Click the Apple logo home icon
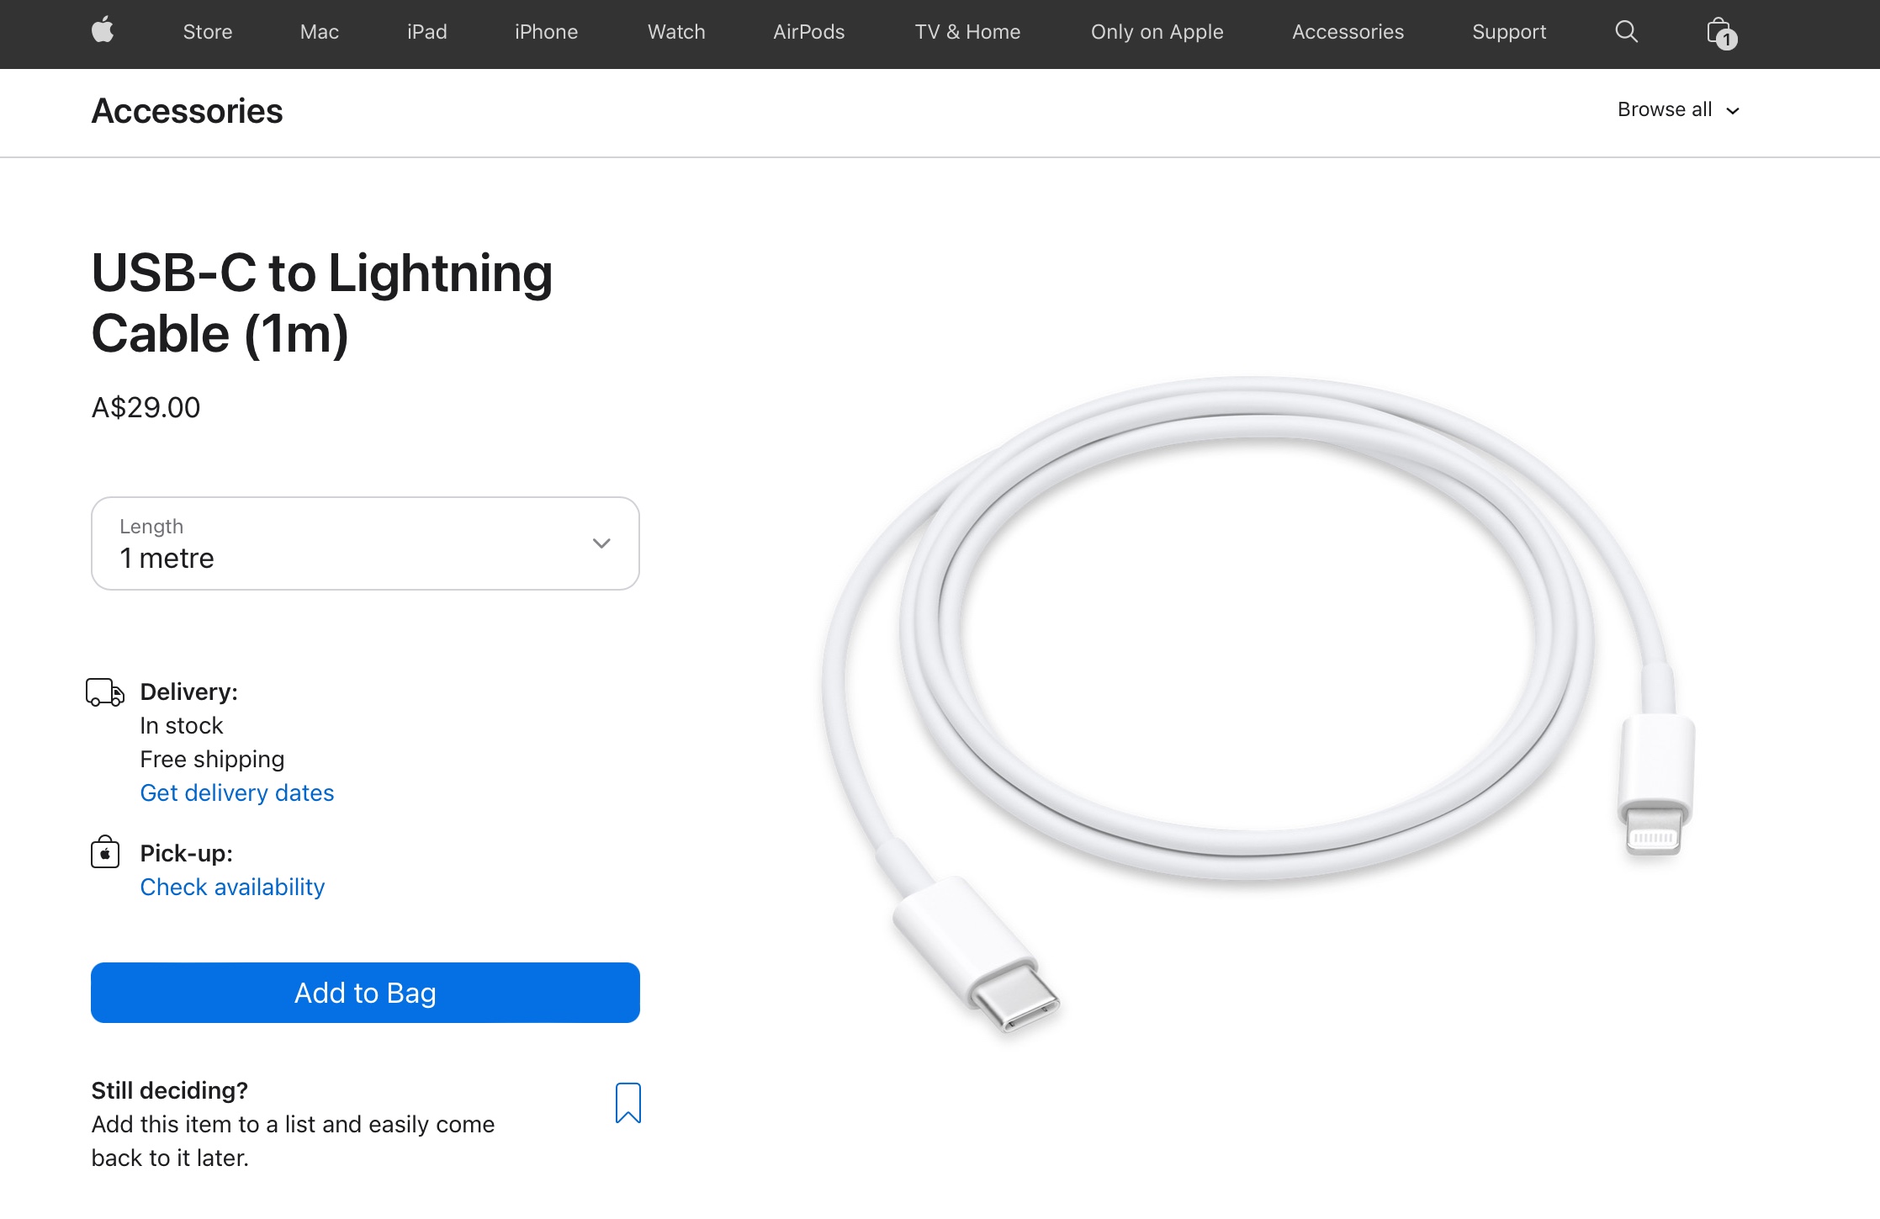The image size is (1880, 1219). pos(103,31)
